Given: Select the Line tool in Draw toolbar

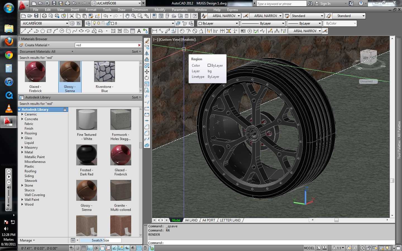Looking at the screenshot, I should [23, 31].
